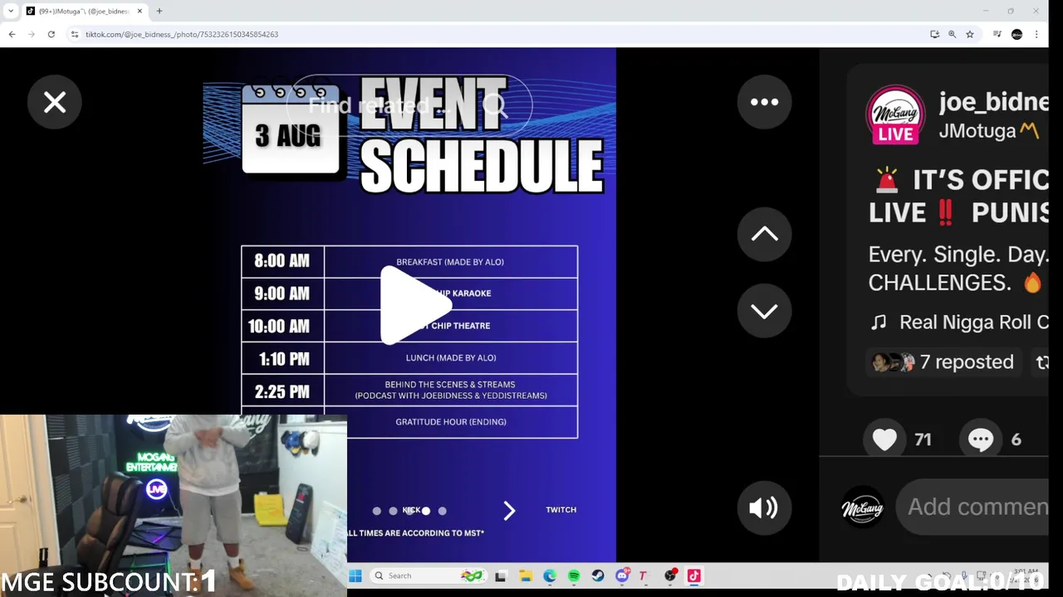Screen dimensions: 1063x597
Task: View site information icon in address bar
Action: coord(75,34)
